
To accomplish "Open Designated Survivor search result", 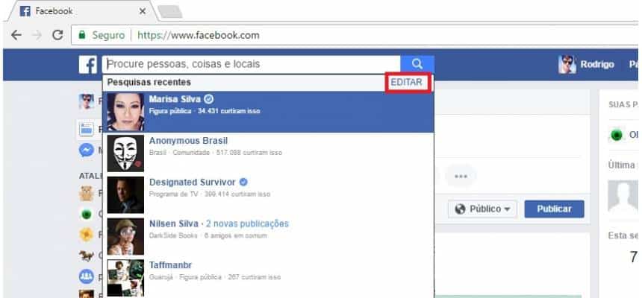I will [268, 195].
